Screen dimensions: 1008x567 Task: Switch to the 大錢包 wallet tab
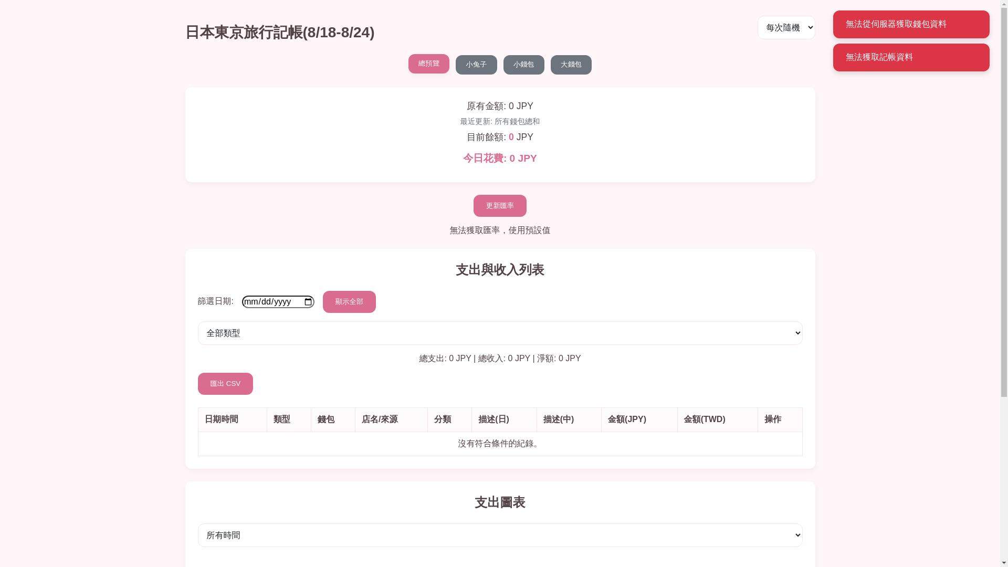tap(571, 65)
